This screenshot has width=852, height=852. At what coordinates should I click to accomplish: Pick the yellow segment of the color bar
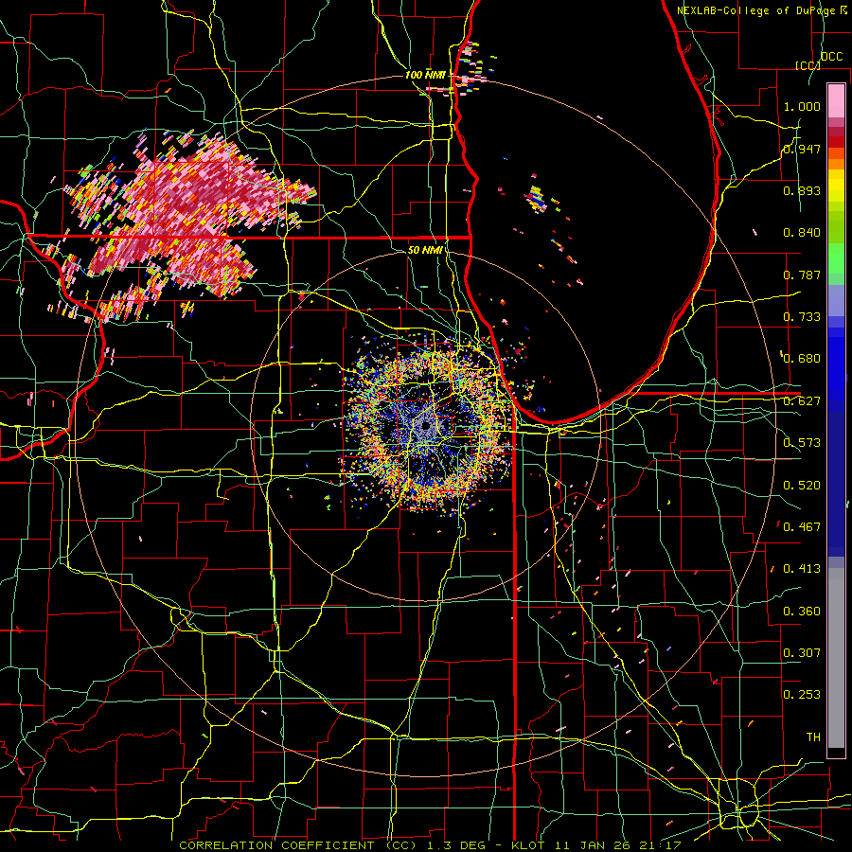pyautogui.click(x=836, y=186)
